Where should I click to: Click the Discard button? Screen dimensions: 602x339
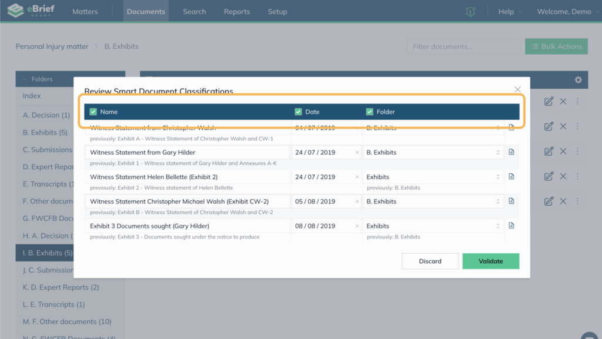point(430,261)
